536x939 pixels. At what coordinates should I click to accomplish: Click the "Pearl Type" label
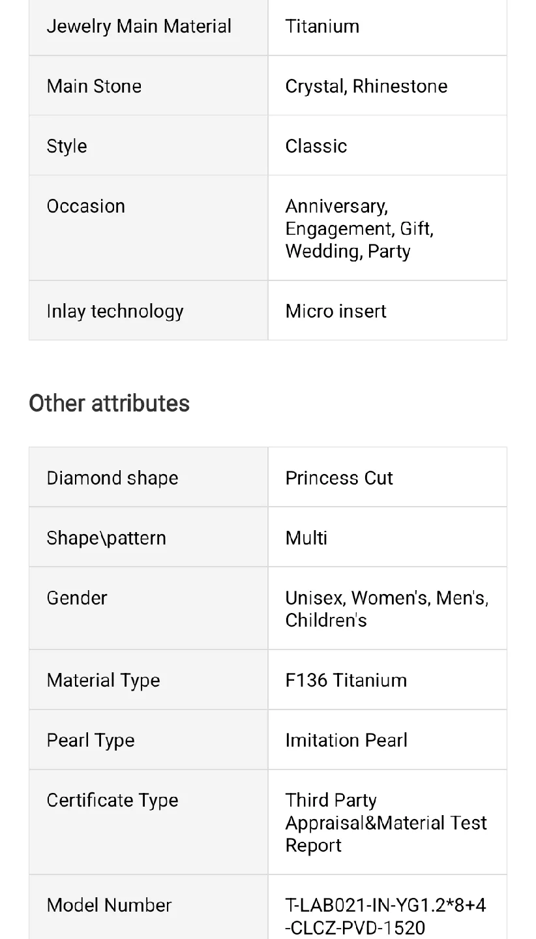coord(91,740)
